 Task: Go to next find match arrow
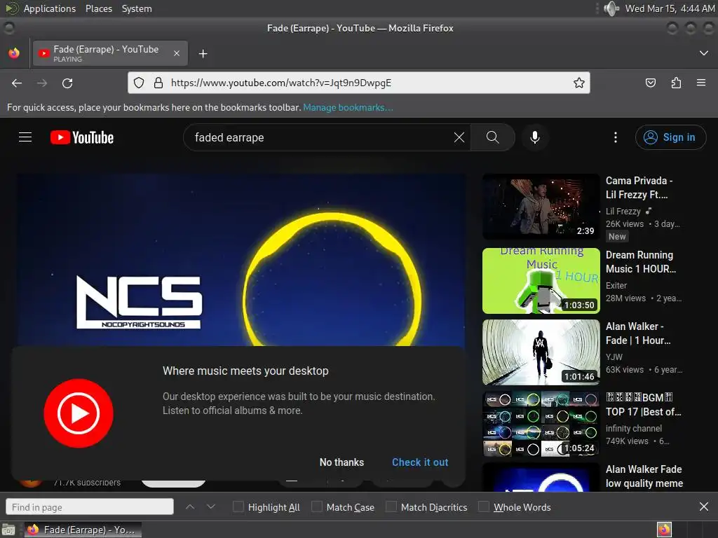coord(210,506)
